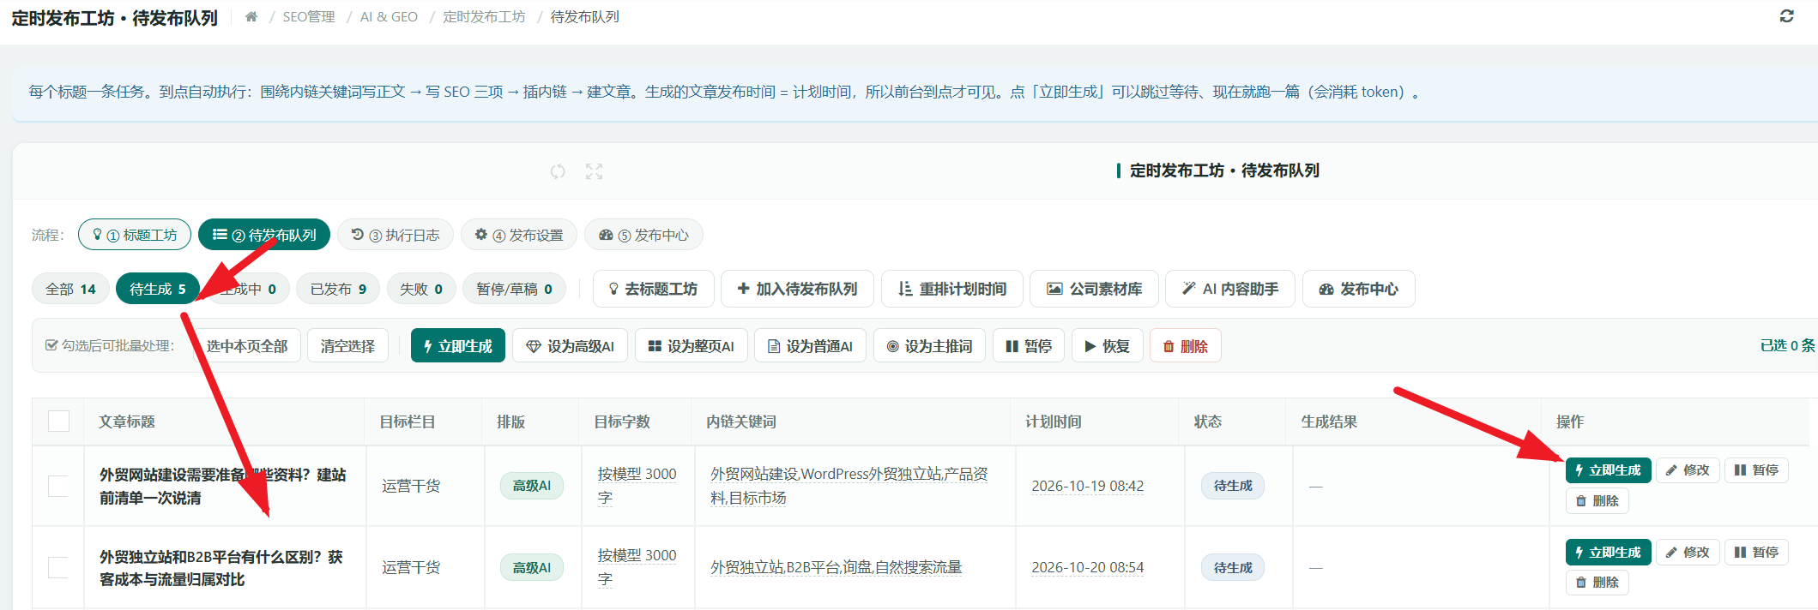Click 暂停 for 2026-10-19 08:42 row
The width and height of the screenshot is (1818, 610).
[x=1756, y=470]
